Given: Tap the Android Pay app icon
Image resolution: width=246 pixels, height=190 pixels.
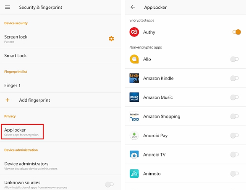Looking at the screenshot, I should pyautogui.click(x=134, y=136).
